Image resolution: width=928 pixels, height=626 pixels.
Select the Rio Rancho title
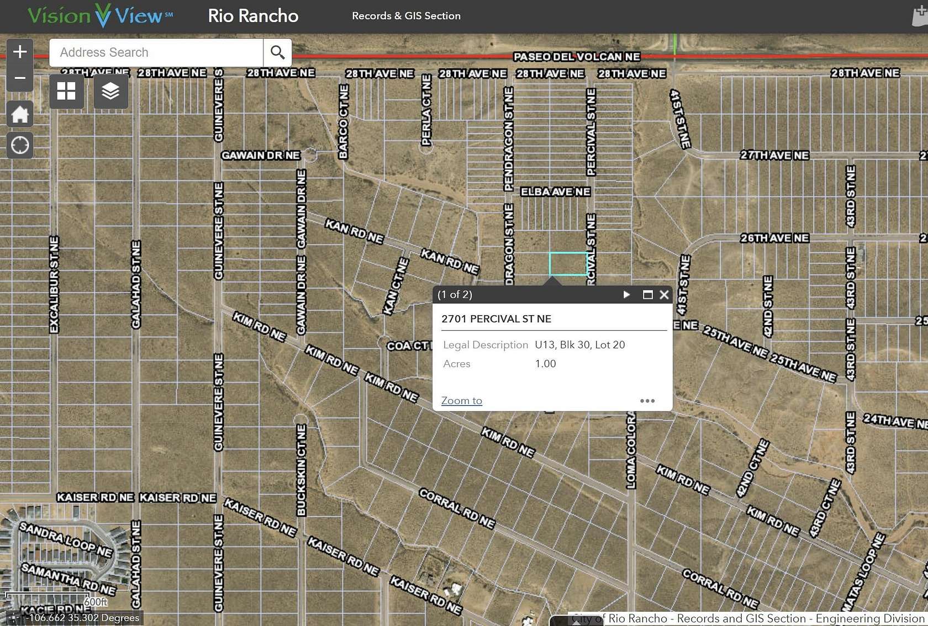tap(253, 16)
